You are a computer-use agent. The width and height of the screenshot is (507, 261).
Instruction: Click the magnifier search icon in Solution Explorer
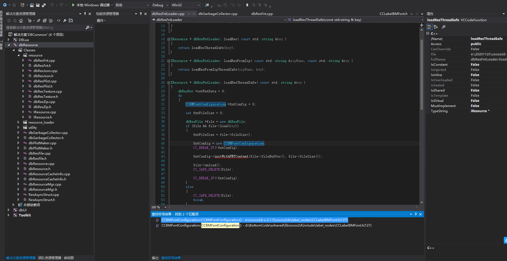click(x=88, y=27)
